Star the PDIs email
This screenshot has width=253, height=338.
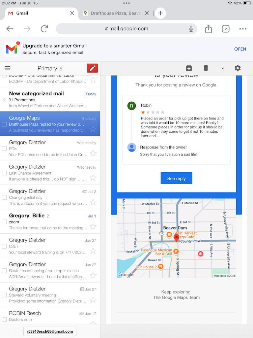coord(93,153)
